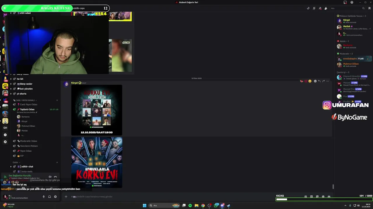The image size is (373, 209).
Task: Open attachment plus button in message bar
Action: click(x=66, y=197)
